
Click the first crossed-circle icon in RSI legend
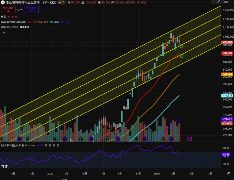point(46,145)
